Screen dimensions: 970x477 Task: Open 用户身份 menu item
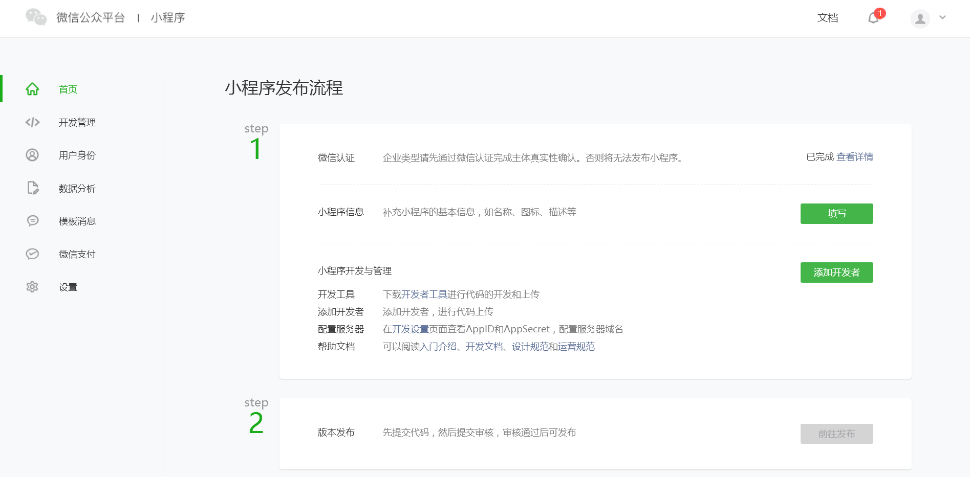click(x=77, y=155)
